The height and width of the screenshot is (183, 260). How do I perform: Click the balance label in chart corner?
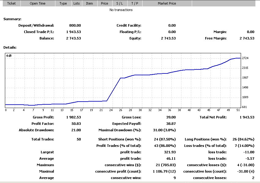(x=9, y=56)
